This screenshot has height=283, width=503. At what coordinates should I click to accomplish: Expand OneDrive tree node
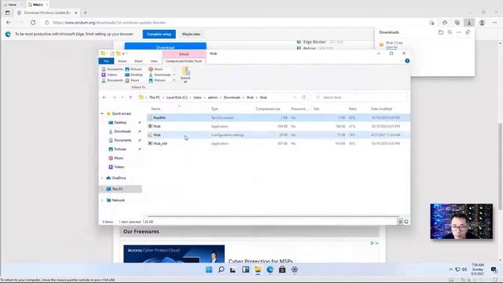pos(102,178)
